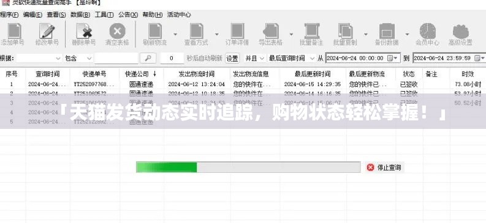
Task: Open the 包含 condition dropdown
Action: point(89,58)
